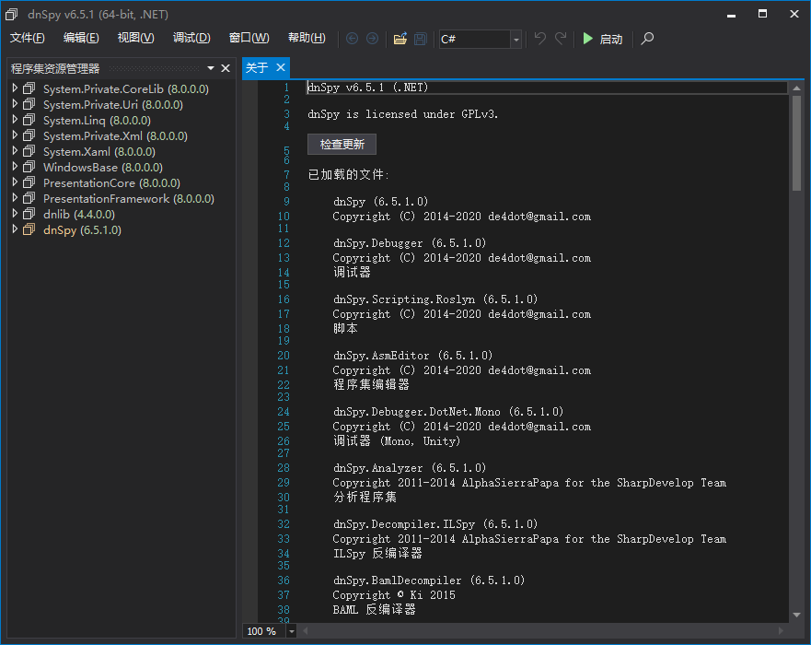Open a file with the folder icon
811x645 pixels.
400,39
